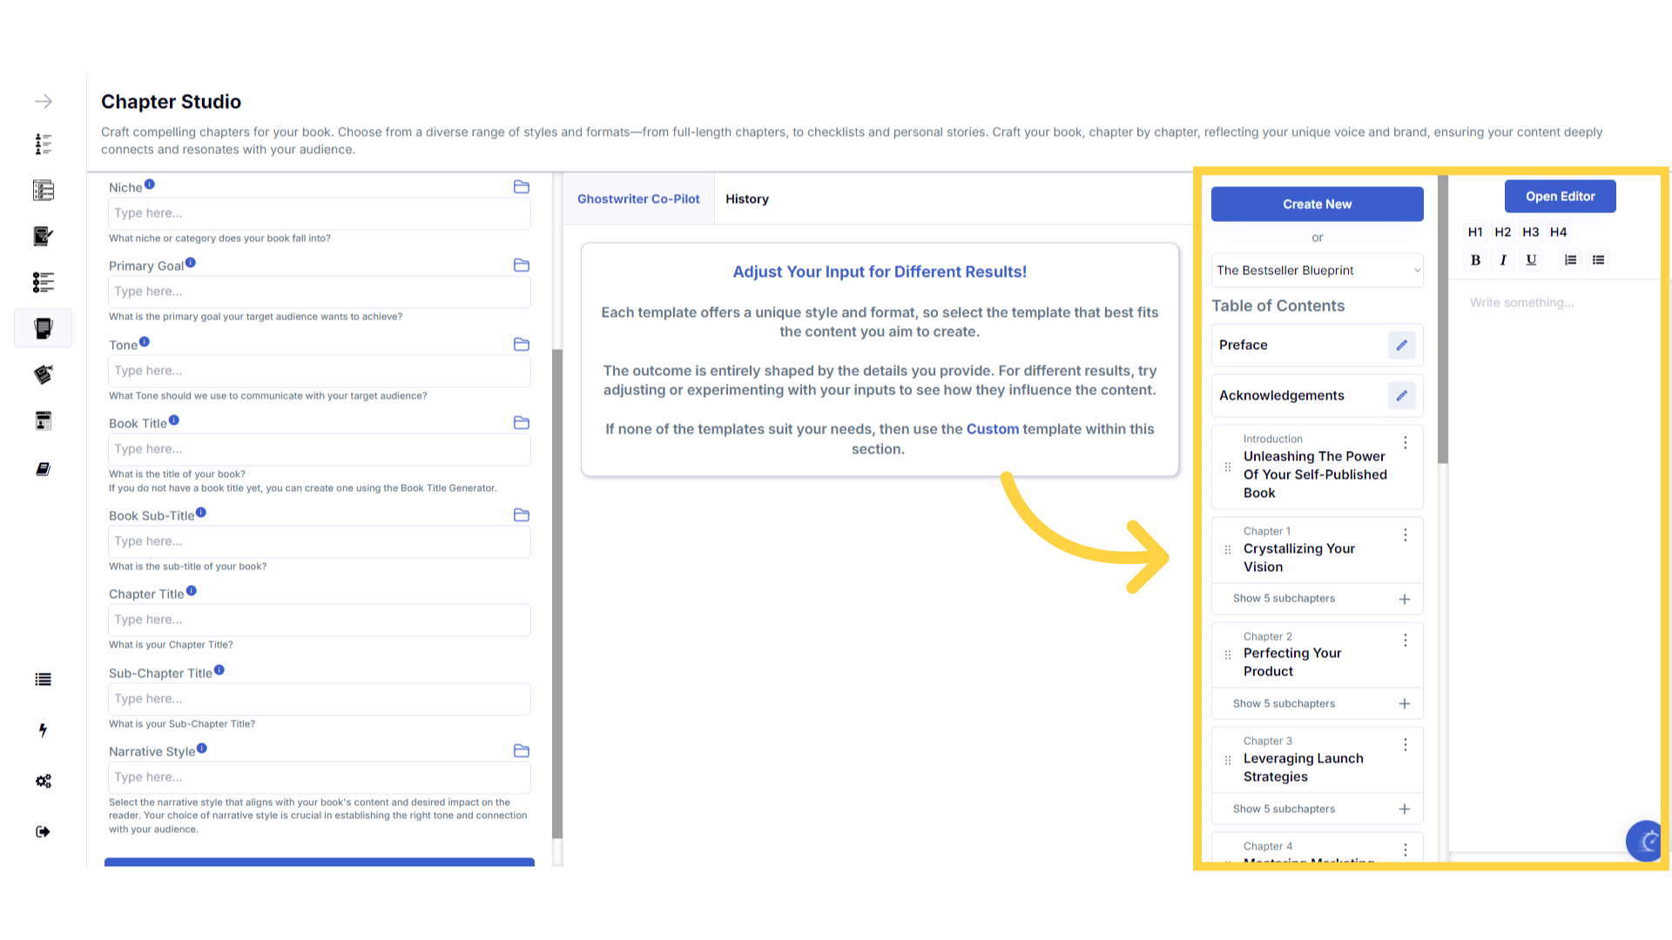Click the Book Title input field
The height and width of the screenshot is (940, 1672).
point(320,450)
